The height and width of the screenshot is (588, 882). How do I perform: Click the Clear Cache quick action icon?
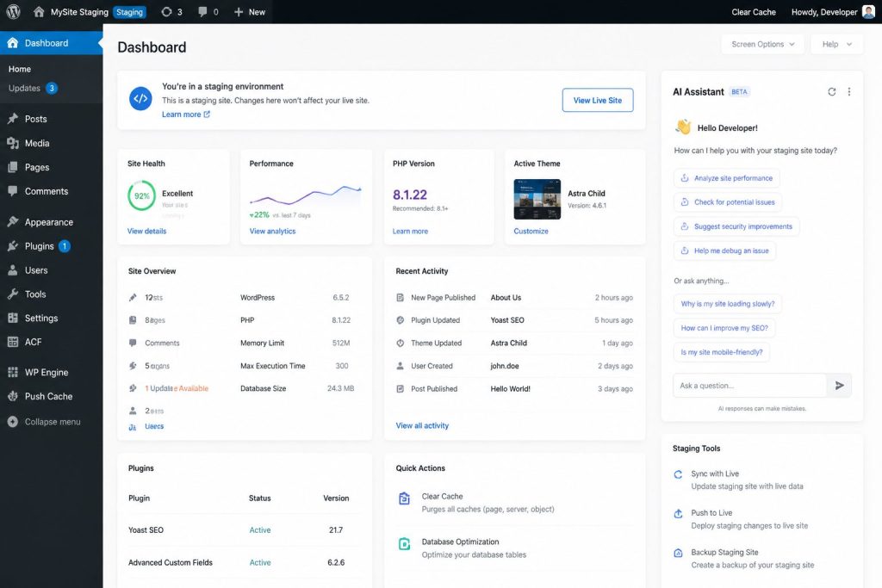[x=404, y=498]
